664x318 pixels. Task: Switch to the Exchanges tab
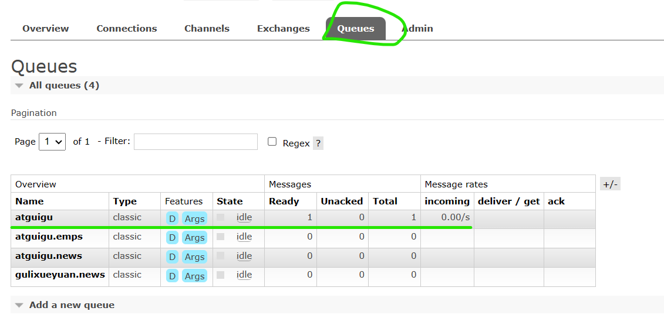(284, 29)
